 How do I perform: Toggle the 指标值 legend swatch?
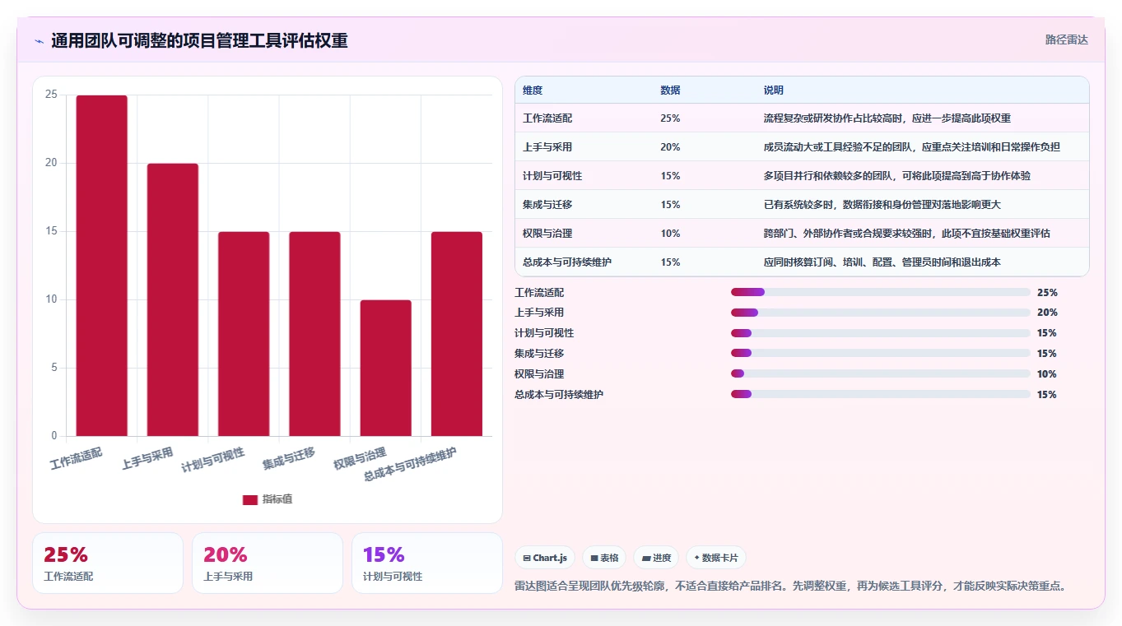pos(250,499)
